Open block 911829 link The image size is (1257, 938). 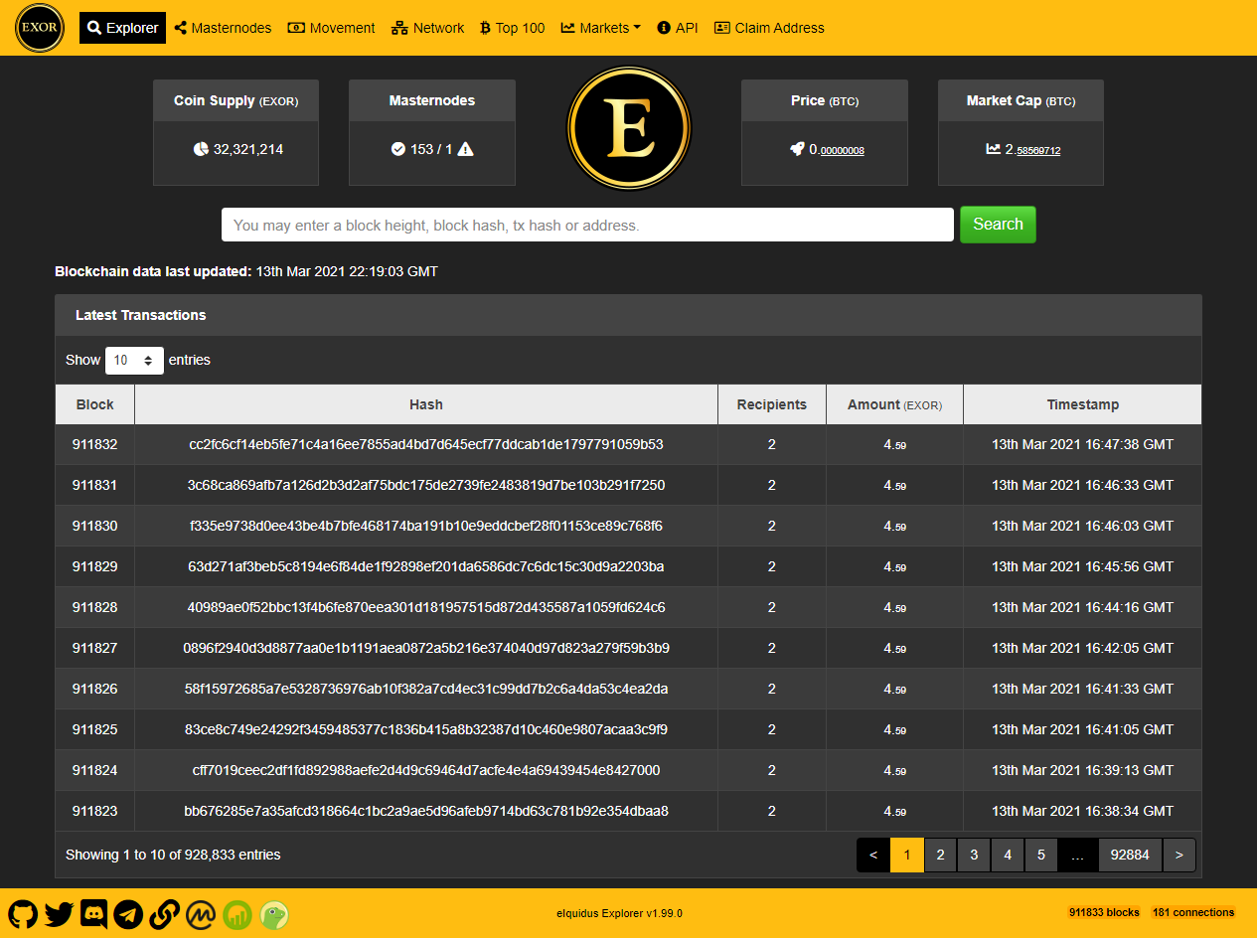click(x=94, y=566)
